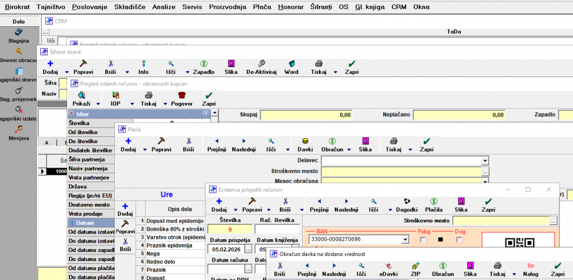Expand the IBAN dropdown list
573x280 pixels.
(x=405, y=240)
